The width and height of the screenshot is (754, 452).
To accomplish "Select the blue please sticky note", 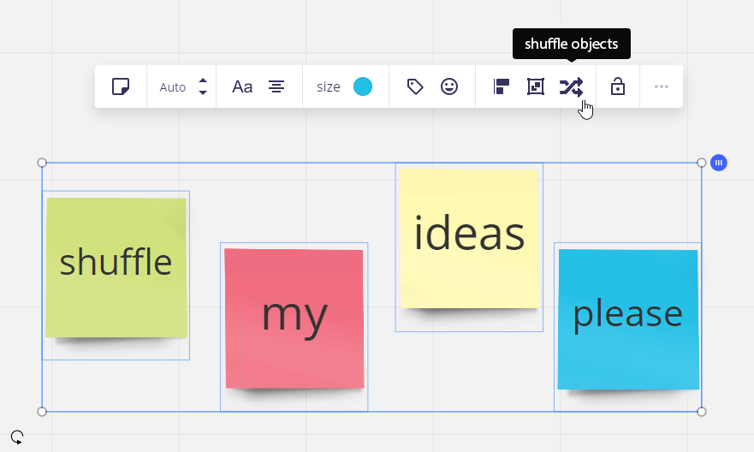I will (628, 319).
